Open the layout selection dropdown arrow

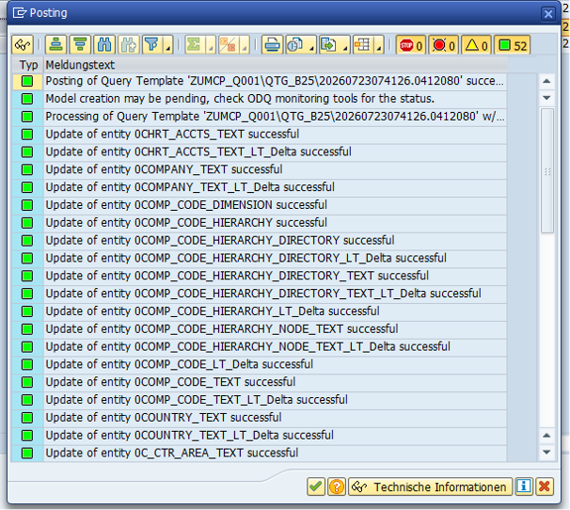(x=379, y=45)
